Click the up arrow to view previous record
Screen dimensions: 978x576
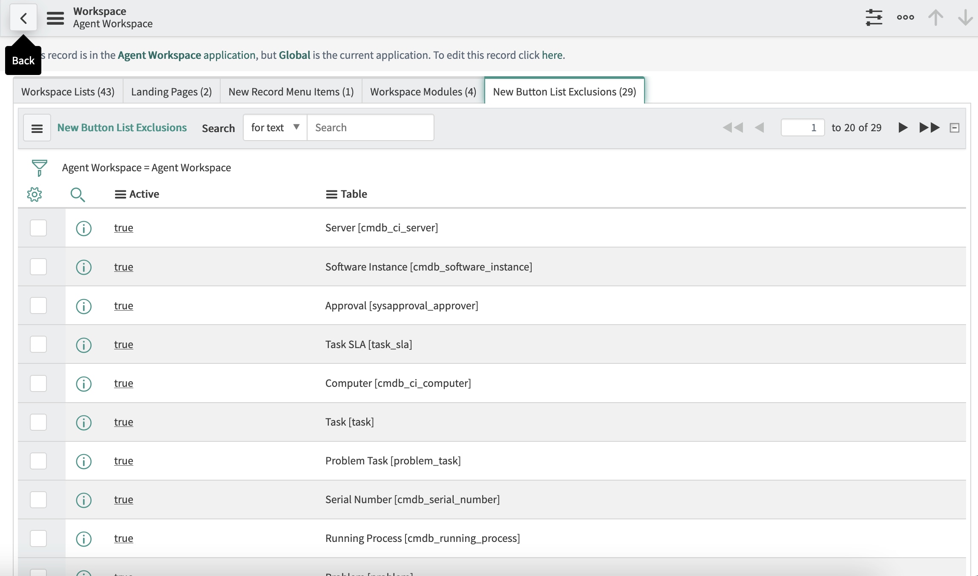point(935,17)
